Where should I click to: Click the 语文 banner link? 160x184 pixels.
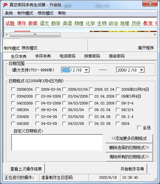pyautogui.click(x=45, y=23)
